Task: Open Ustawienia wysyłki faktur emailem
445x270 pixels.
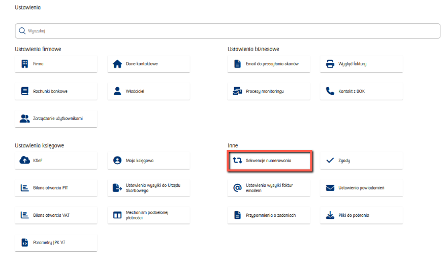Action: point(269,187)
